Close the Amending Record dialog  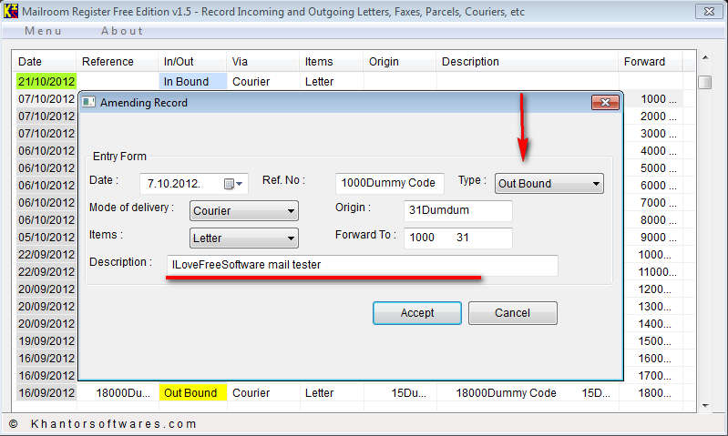pyautogui.click(x=605, y=103)
